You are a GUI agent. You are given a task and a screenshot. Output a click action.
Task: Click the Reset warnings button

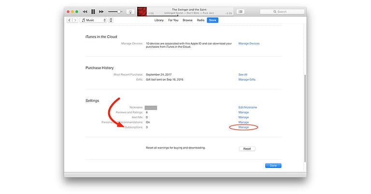pyautogui.click(x=247, y=149)
